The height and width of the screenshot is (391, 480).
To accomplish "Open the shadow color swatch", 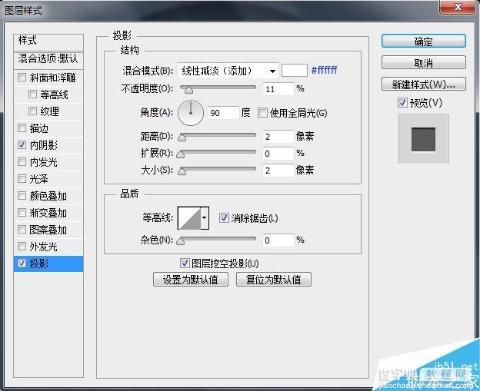I will (294, 71).
